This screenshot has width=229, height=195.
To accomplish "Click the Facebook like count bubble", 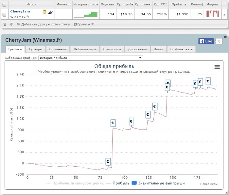I will click(219, 41).
